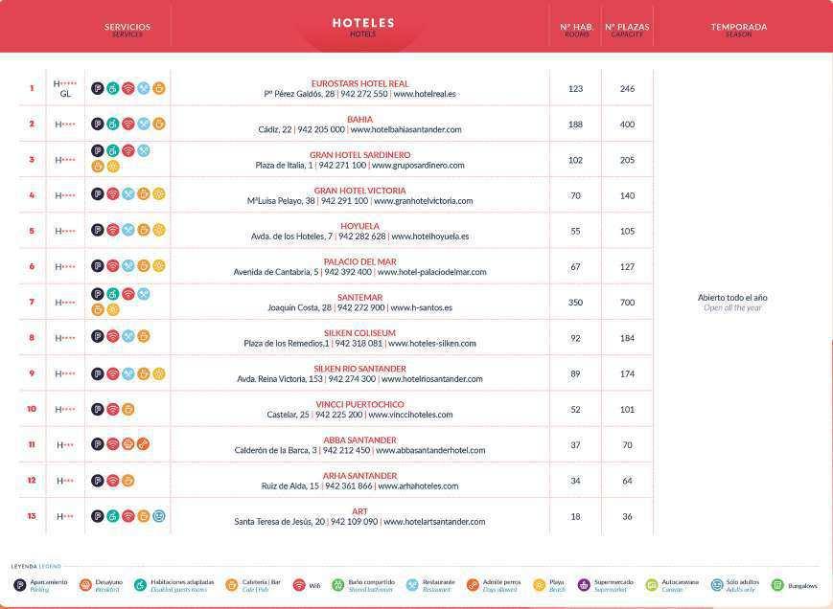
Task: Click the Aparcamiento parking icon in the legend
Action: point(20,585)
